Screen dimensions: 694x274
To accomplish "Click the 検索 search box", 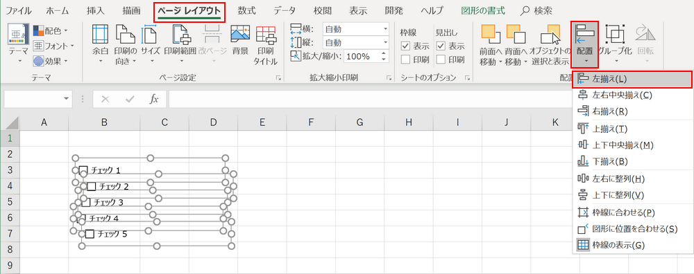I will pyautogui.click(x=536, y=10).
